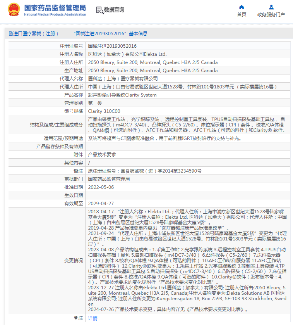Select 医科达（上海）医疗器械有限公司 agent name

click(x=123, y=79)
